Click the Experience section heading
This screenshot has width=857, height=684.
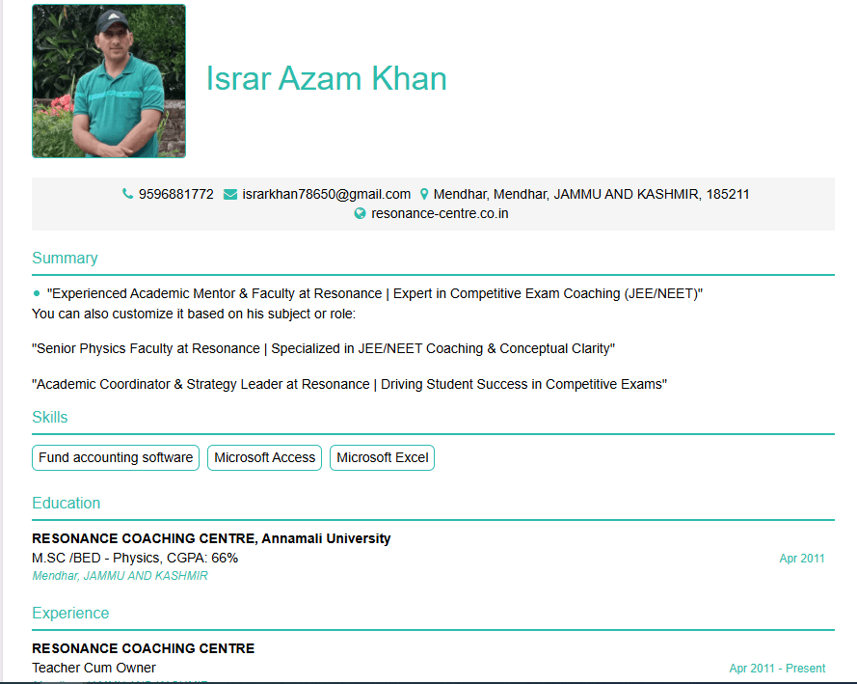coord(70,613)
